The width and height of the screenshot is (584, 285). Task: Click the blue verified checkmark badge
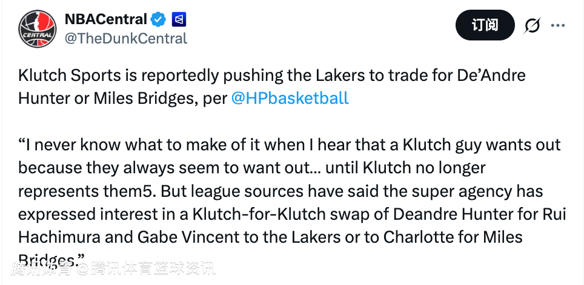click(x=158, y=19)
